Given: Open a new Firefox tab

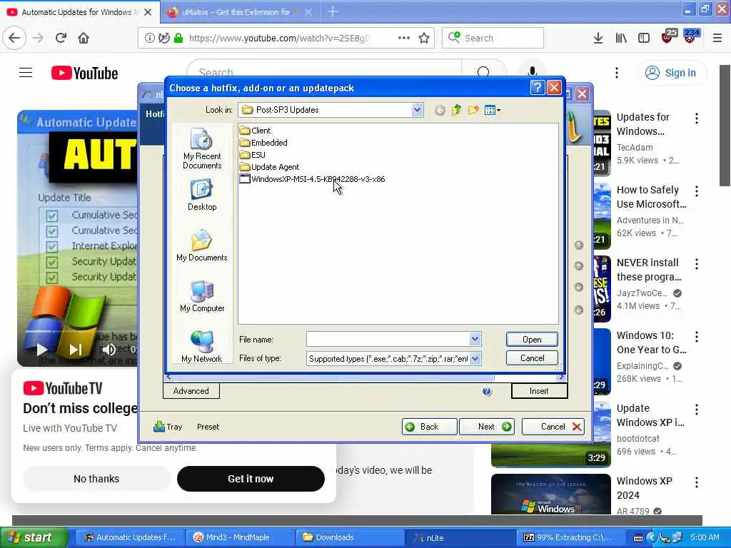Looking at the screenshot, I should click(x=333, y=11).
